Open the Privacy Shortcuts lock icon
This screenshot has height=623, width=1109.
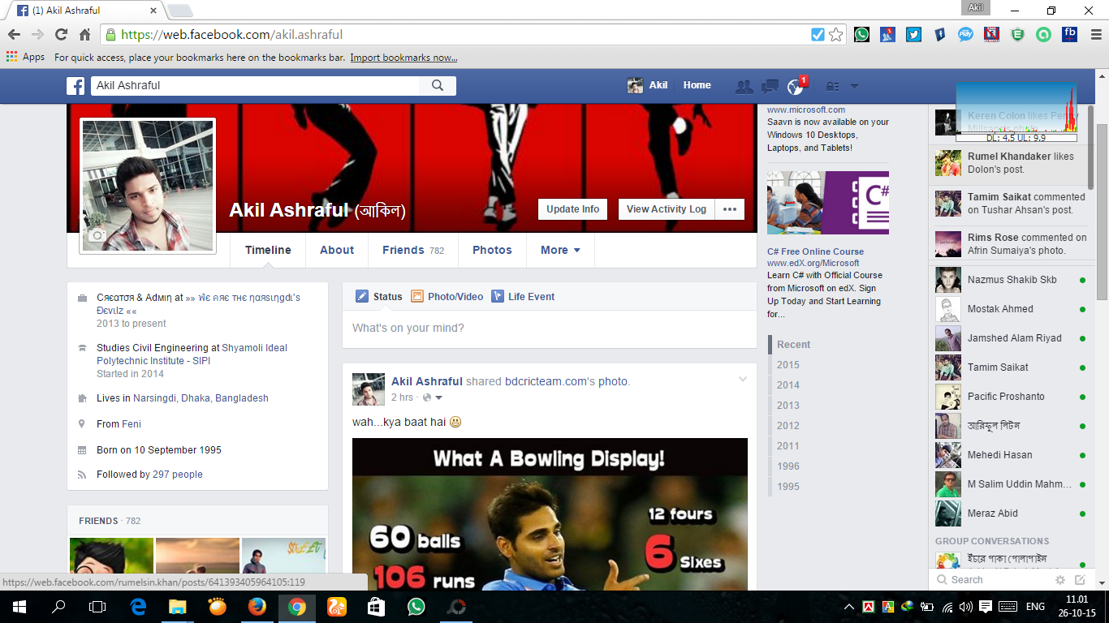pyautogui.click(x=831, y=86)
